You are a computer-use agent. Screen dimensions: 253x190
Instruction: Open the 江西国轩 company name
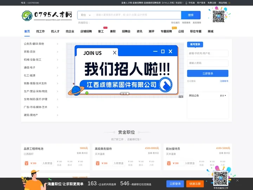(28, 154)
